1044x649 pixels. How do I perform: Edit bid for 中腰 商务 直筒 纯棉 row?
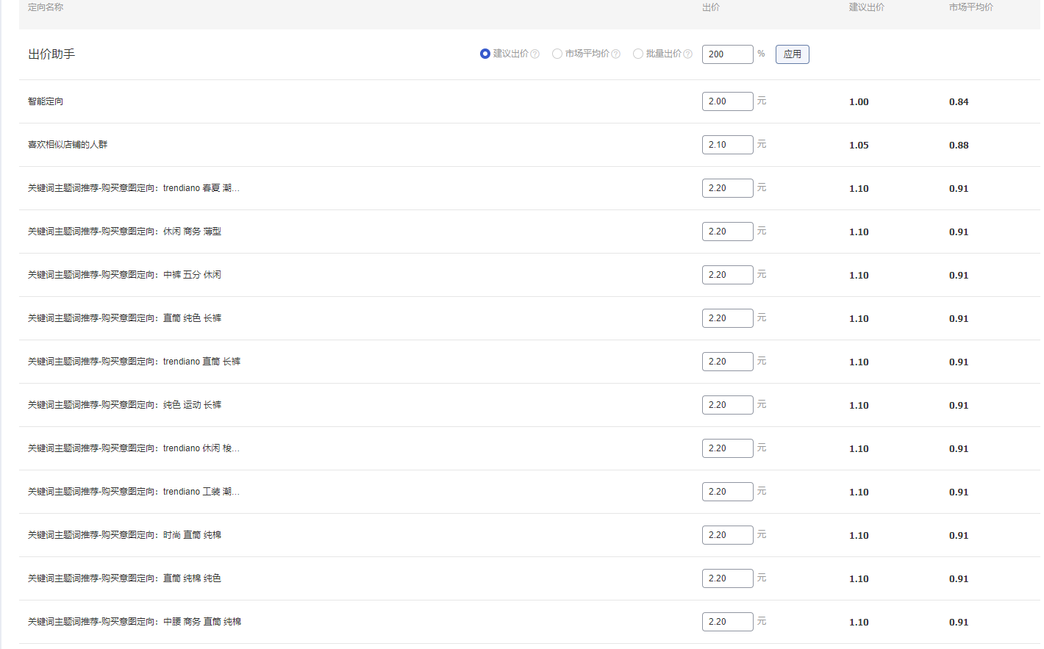(727, 622)
